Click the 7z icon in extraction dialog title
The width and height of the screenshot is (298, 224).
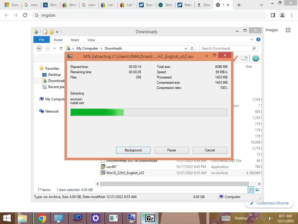pyautogui.click(x=70, y=56)
